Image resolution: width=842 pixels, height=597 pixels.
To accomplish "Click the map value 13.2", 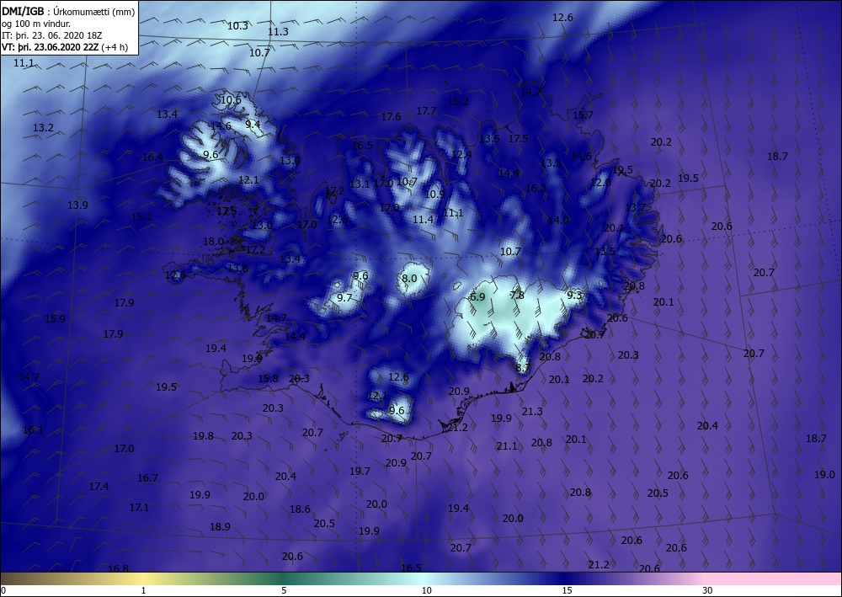I will [44, 128].
